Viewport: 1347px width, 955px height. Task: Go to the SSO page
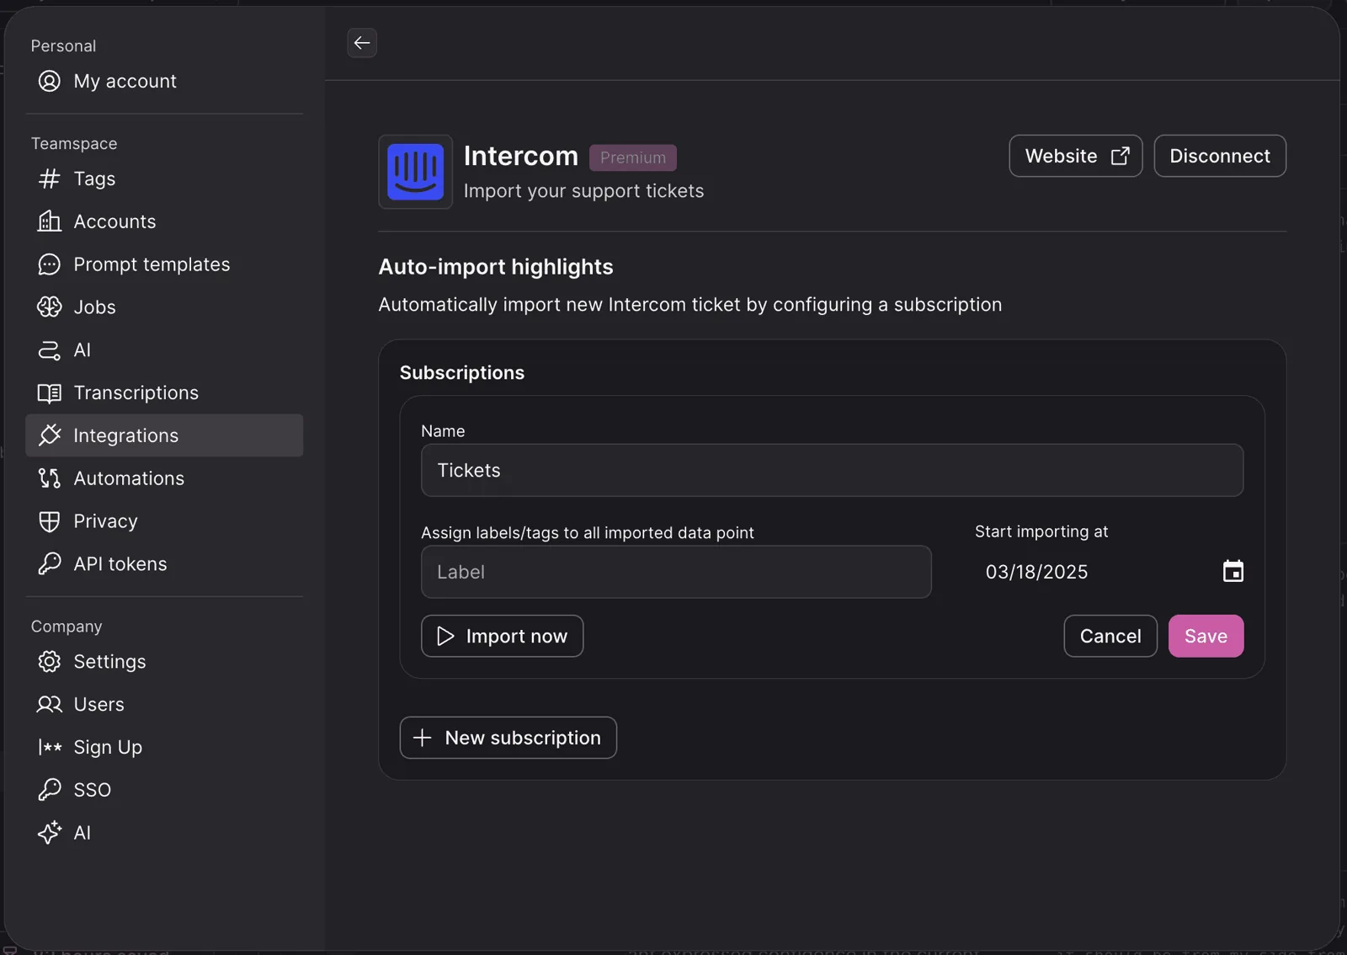[164, 790]
